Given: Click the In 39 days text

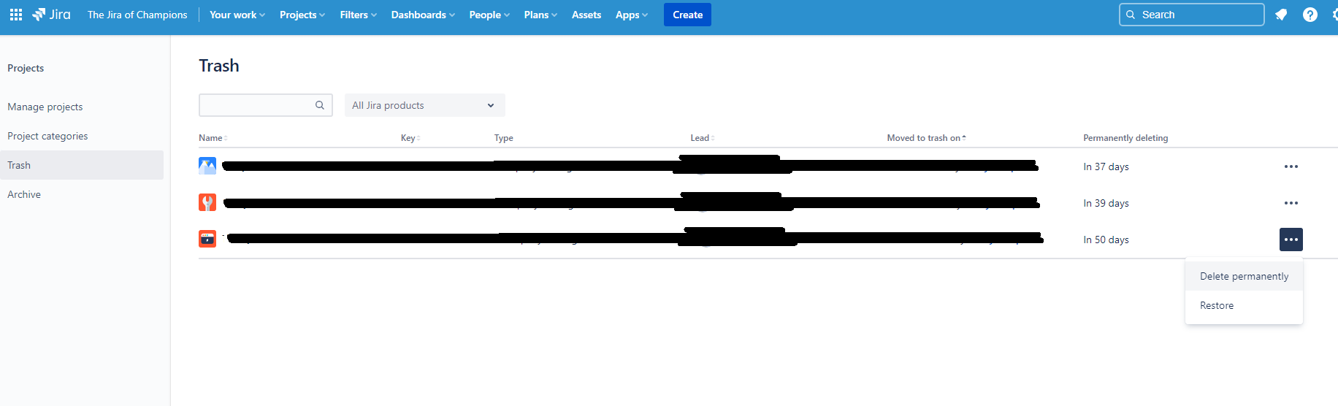Looking at the screenshot, I should point(1106,203).
